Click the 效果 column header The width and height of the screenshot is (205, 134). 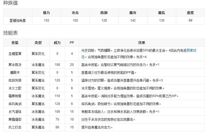coord(142,43)
